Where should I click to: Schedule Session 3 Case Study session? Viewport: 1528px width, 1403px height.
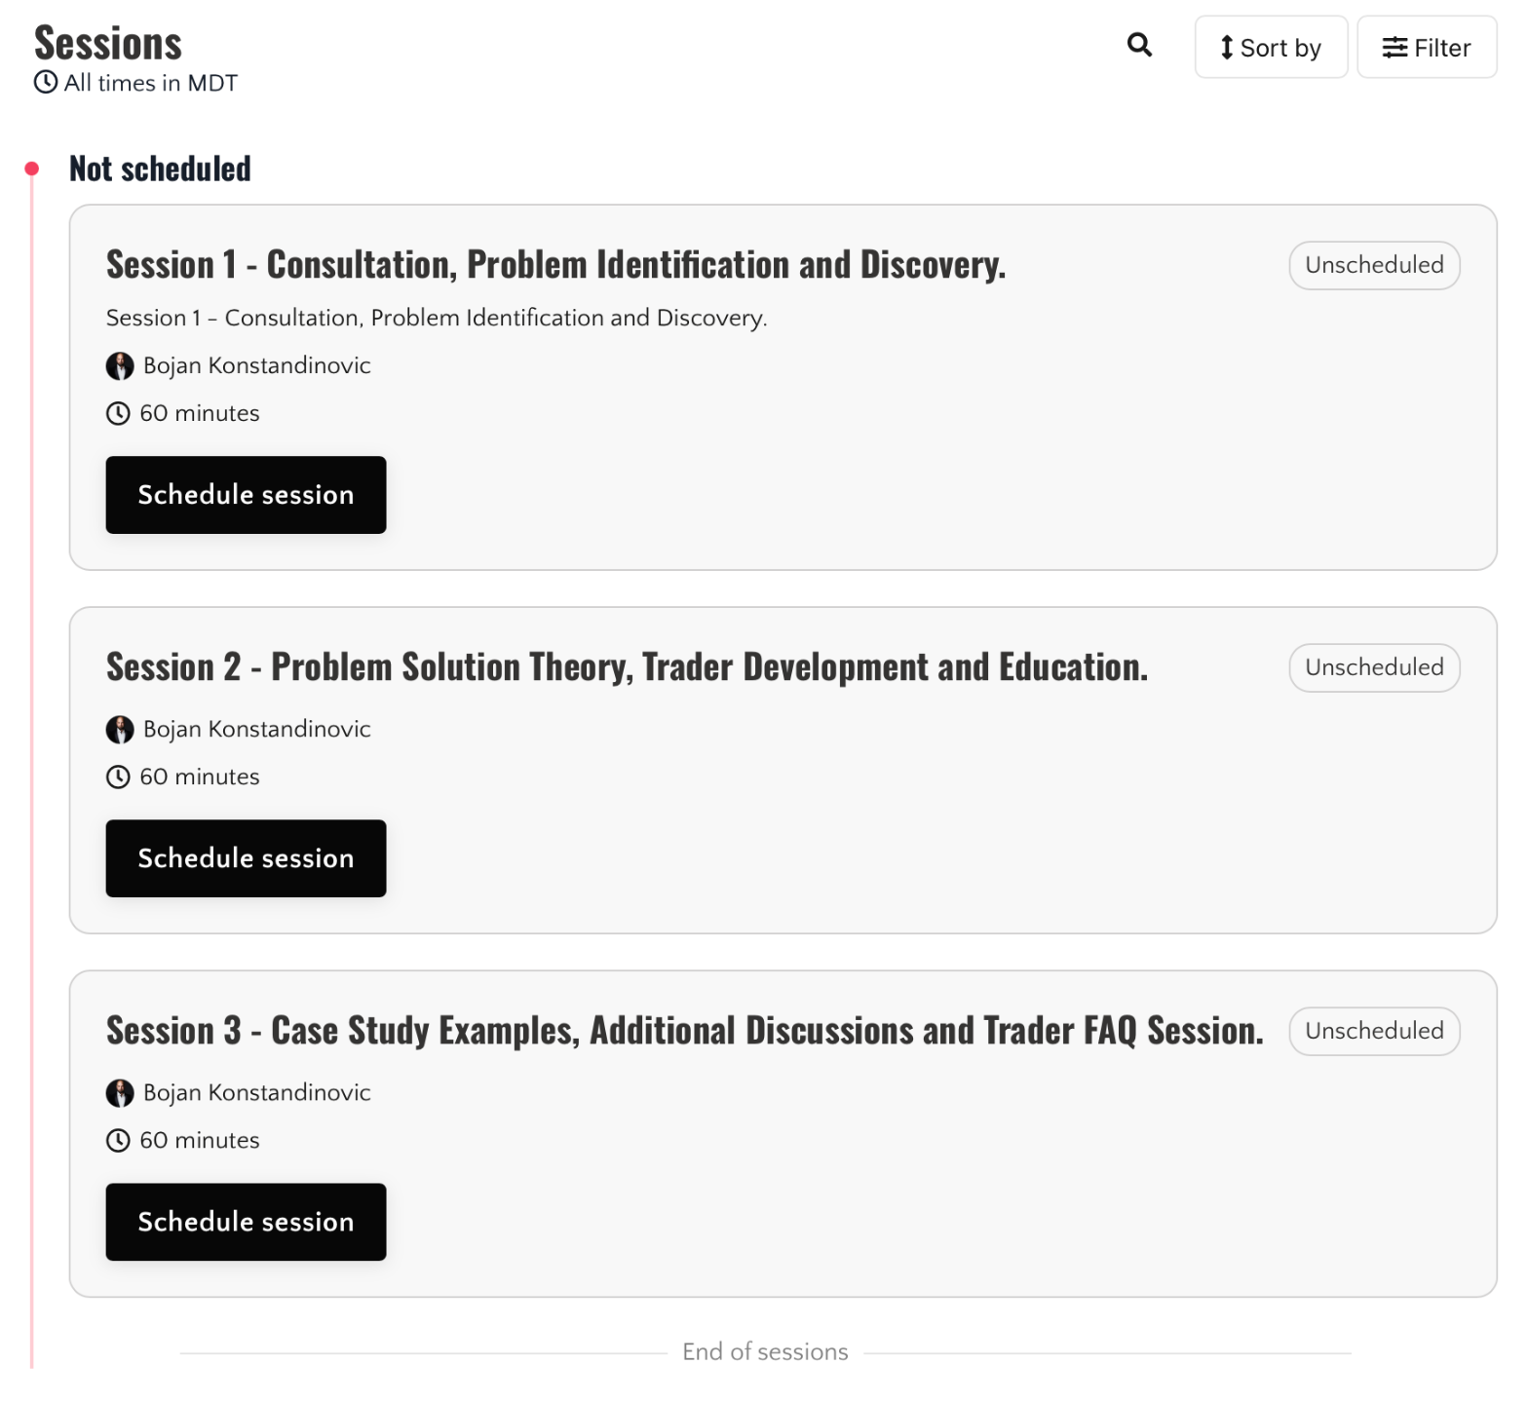pos(246,1222)
